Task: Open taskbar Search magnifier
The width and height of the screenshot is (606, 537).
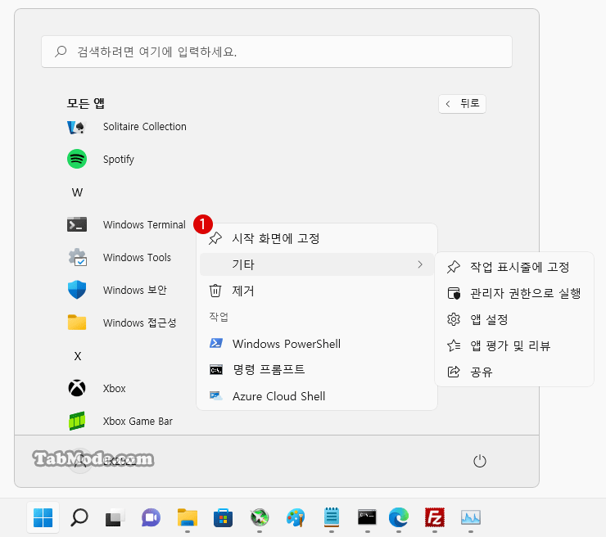Action: coord(79,517)
